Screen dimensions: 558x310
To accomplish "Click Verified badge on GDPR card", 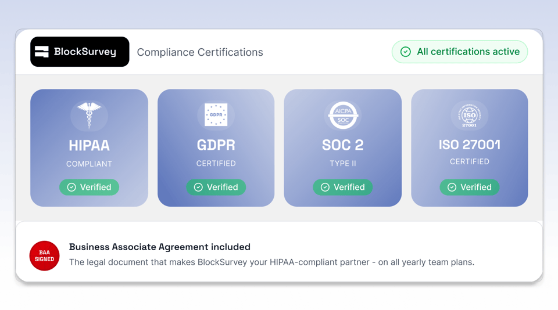I will (x=216, y=187).
